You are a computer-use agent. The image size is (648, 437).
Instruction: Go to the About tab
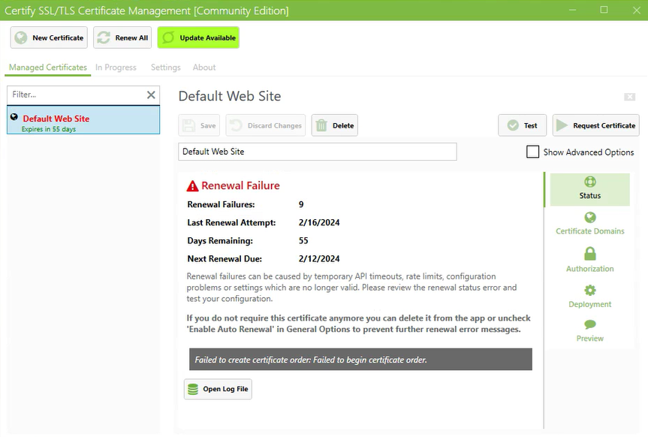tap(203, 67)
